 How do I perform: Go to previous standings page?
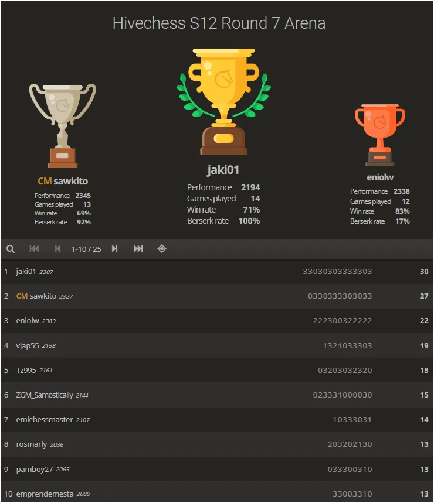pyautogui.click(x=58, y=249)
